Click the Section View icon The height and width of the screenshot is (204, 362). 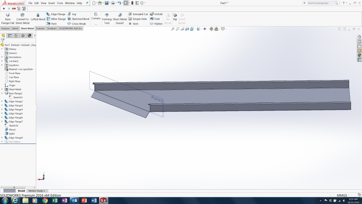tap(187, 29)
